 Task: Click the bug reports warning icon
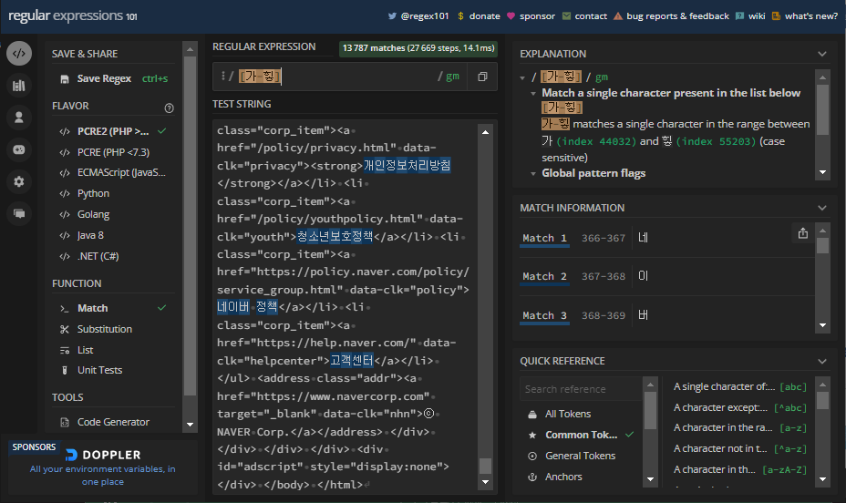click(618, 16)
